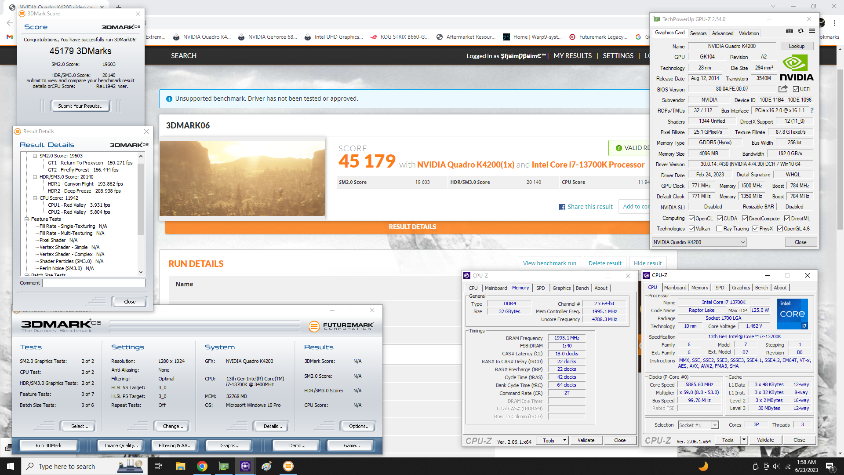Toggle the DirectML checkbox

tap(787, 219)
